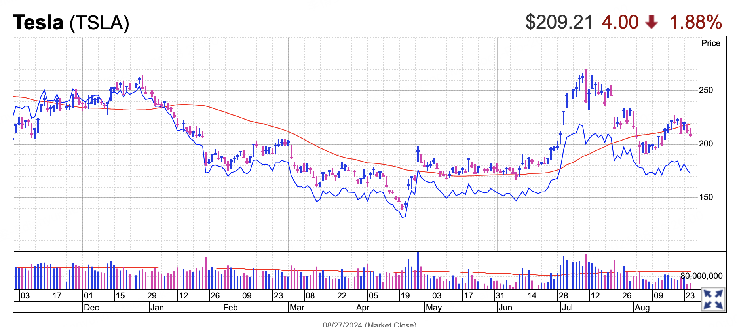Click the date tick labeled 23 in August
This screenshot has height=327, width=737.
pos(690,296)
